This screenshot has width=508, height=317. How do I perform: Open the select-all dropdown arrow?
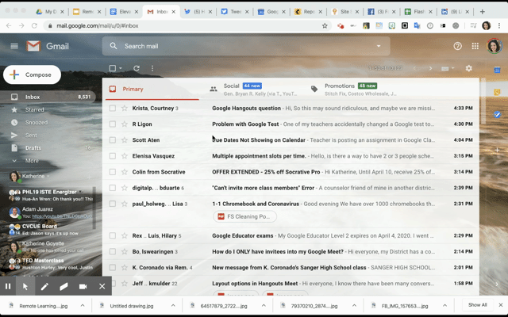tap(121, 68)
